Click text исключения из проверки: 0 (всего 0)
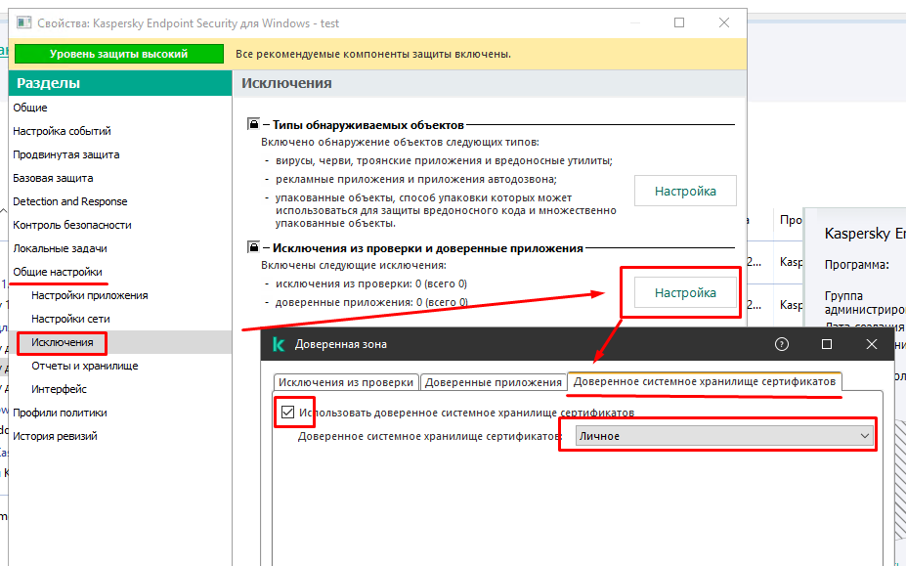Image resolution: width=906 pixels, height=566 pixels. click(x=371, y=283)
